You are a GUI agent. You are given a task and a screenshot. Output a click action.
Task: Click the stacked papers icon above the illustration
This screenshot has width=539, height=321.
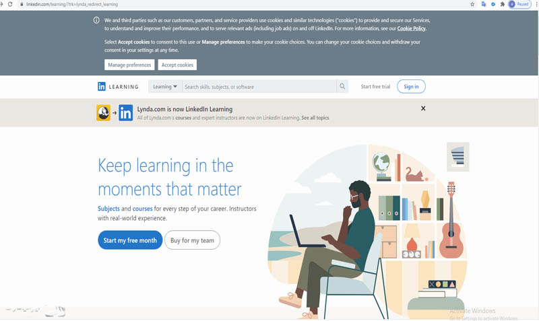(458, 157)
